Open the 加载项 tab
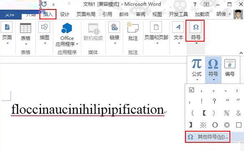Viewport: 244px width, 151px height. [x=202, y=14]
